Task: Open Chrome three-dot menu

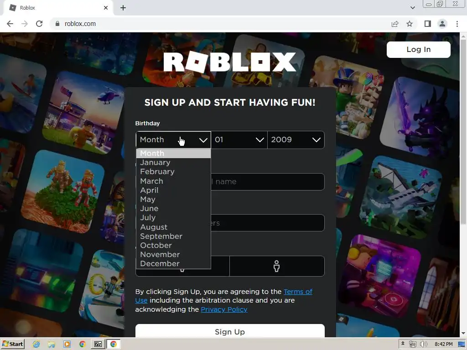Action: point(457,24)
